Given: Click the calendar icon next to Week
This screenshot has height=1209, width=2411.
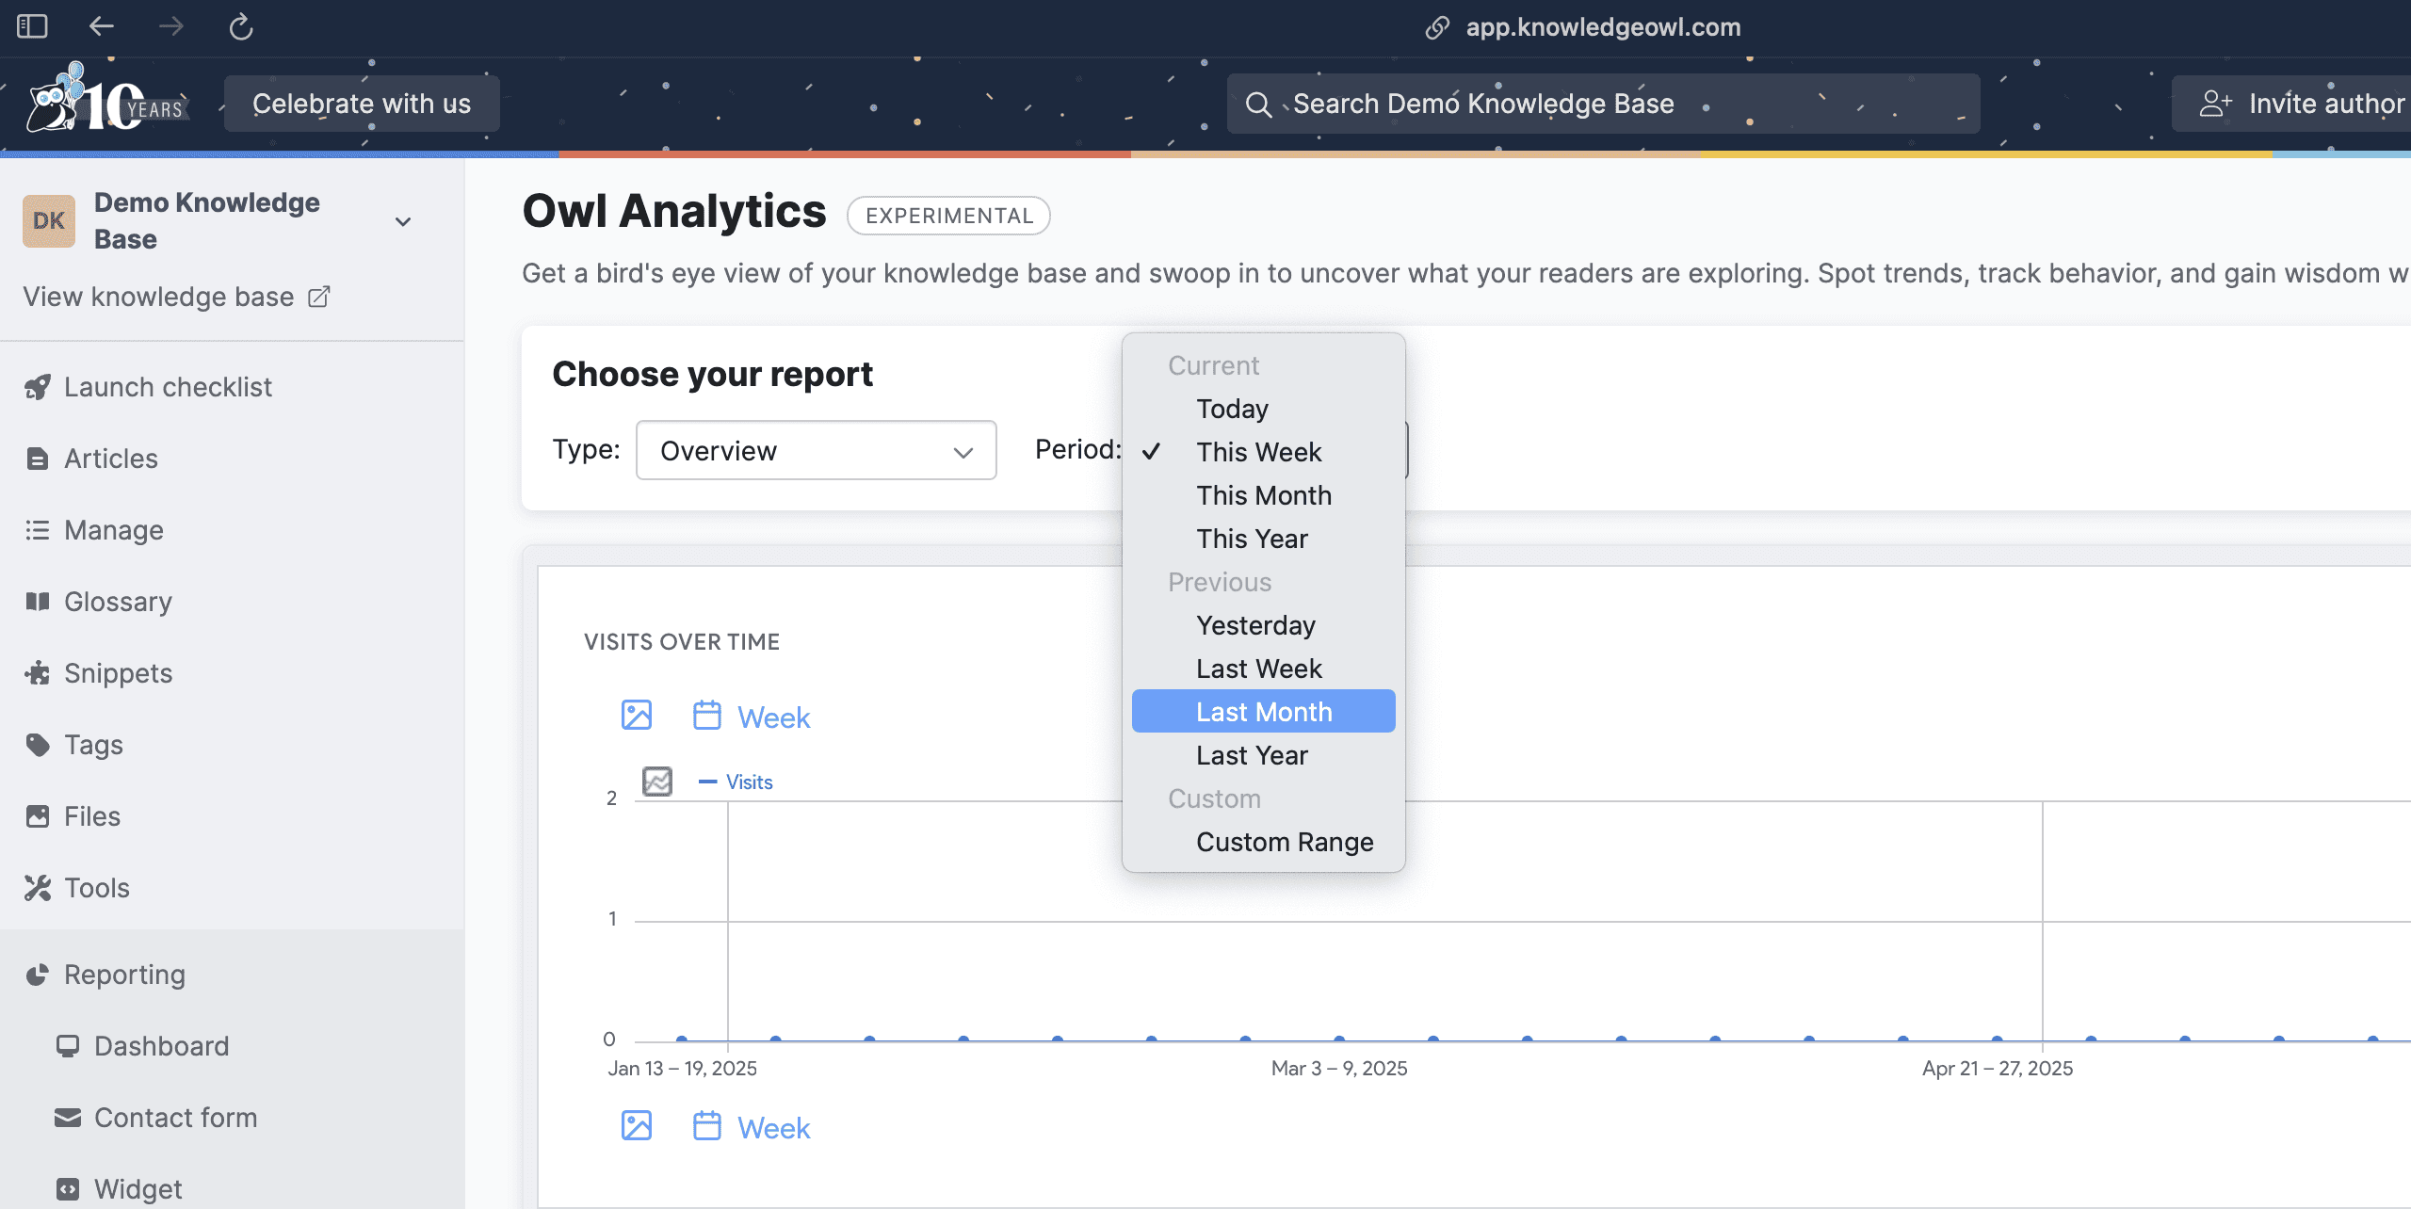Looking at the screenshot, I should pos(707,716).
